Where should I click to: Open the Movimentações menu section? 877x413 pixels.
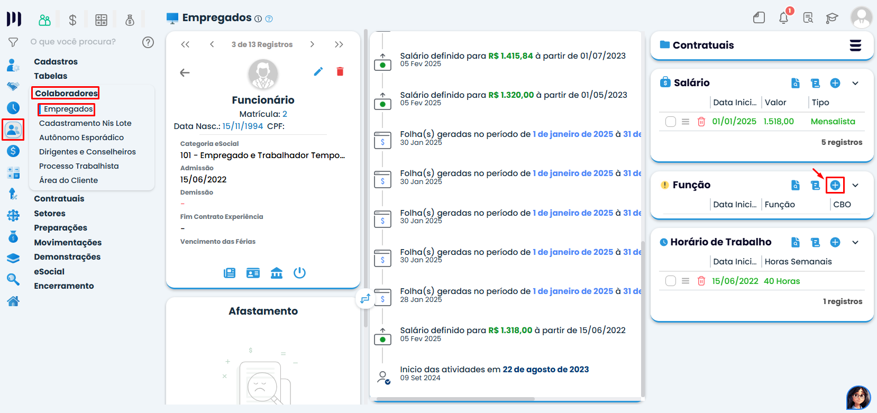click(68, 242)
